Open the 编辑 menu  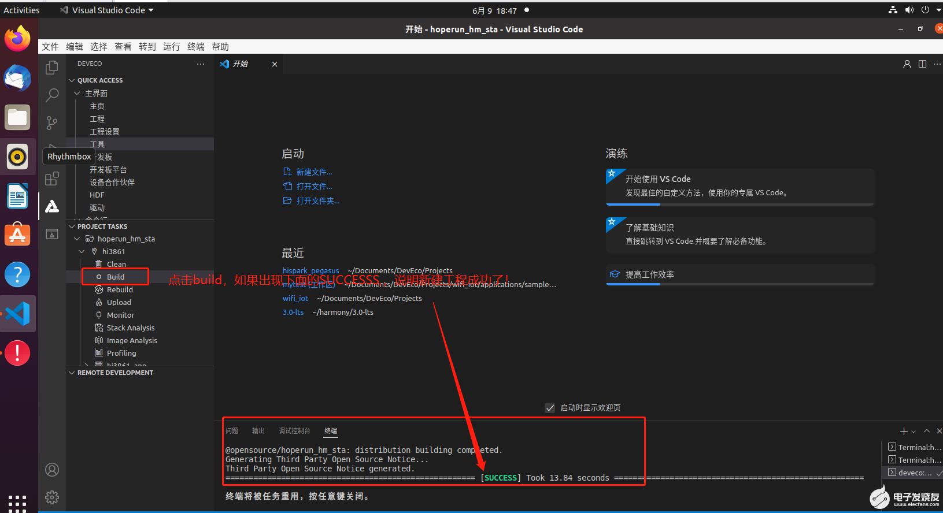pyautogui.click(x=75, y=47)
